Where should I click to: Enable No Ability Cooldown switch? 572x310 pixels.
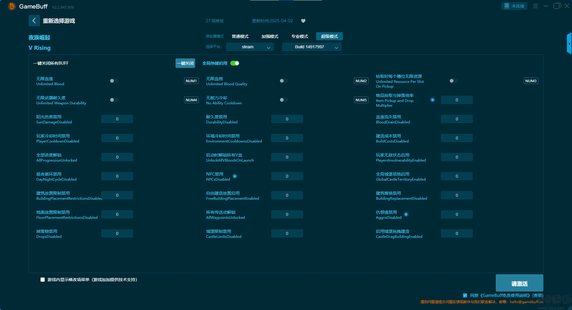coord(284,100)
